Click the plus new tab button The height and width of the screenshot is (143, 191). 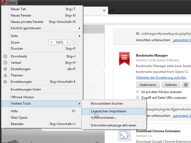pyautogui.click(x=112, y=10)
